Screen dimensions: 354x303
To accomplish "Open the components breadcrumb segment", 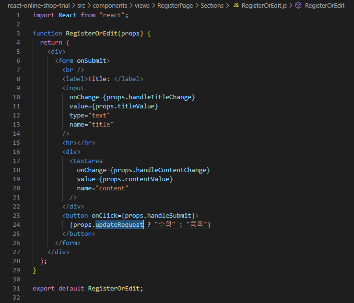I will [x=110, y=5].
